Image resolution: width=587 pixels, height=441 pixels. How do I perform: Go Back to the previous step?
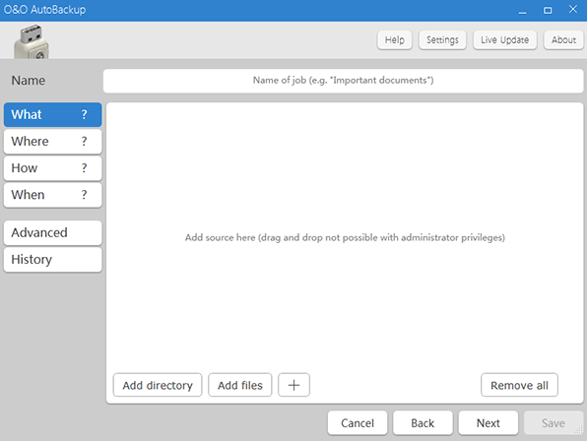(423, 423)
